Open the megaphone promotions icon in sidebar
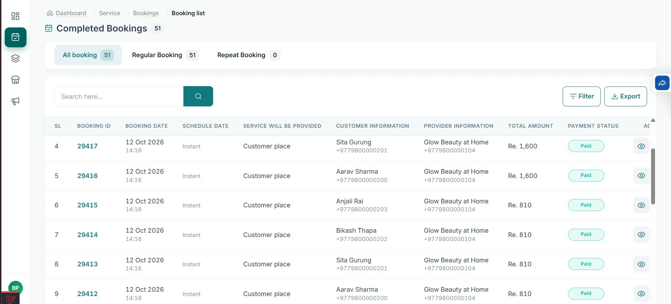Viewport: 671px width, 304px height. 15,101
